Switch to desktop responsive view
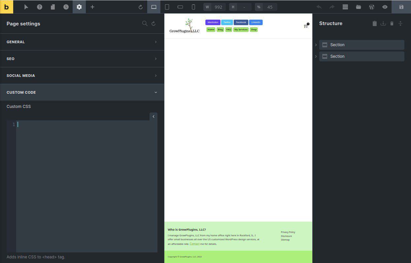 click(154, 7)
